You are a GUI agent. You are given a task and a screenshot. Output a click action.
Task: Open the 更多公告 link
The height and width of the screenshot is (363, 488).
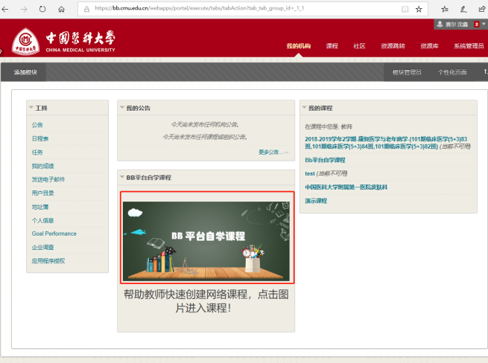click(272, 152)
